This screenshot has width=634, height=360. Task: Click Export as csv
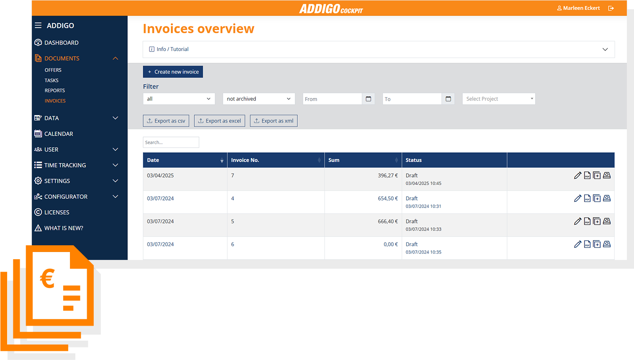tap(166, 121)
